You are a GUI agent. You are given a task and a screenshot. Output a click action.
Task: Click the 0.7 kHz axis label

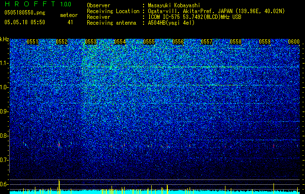click(x=4, y=160)
